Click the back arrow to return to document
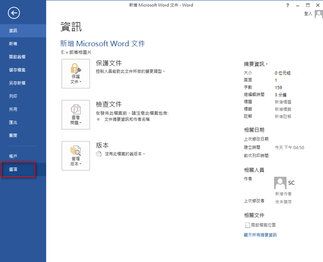This screenshot has height=262, width=323. [14, 13]
